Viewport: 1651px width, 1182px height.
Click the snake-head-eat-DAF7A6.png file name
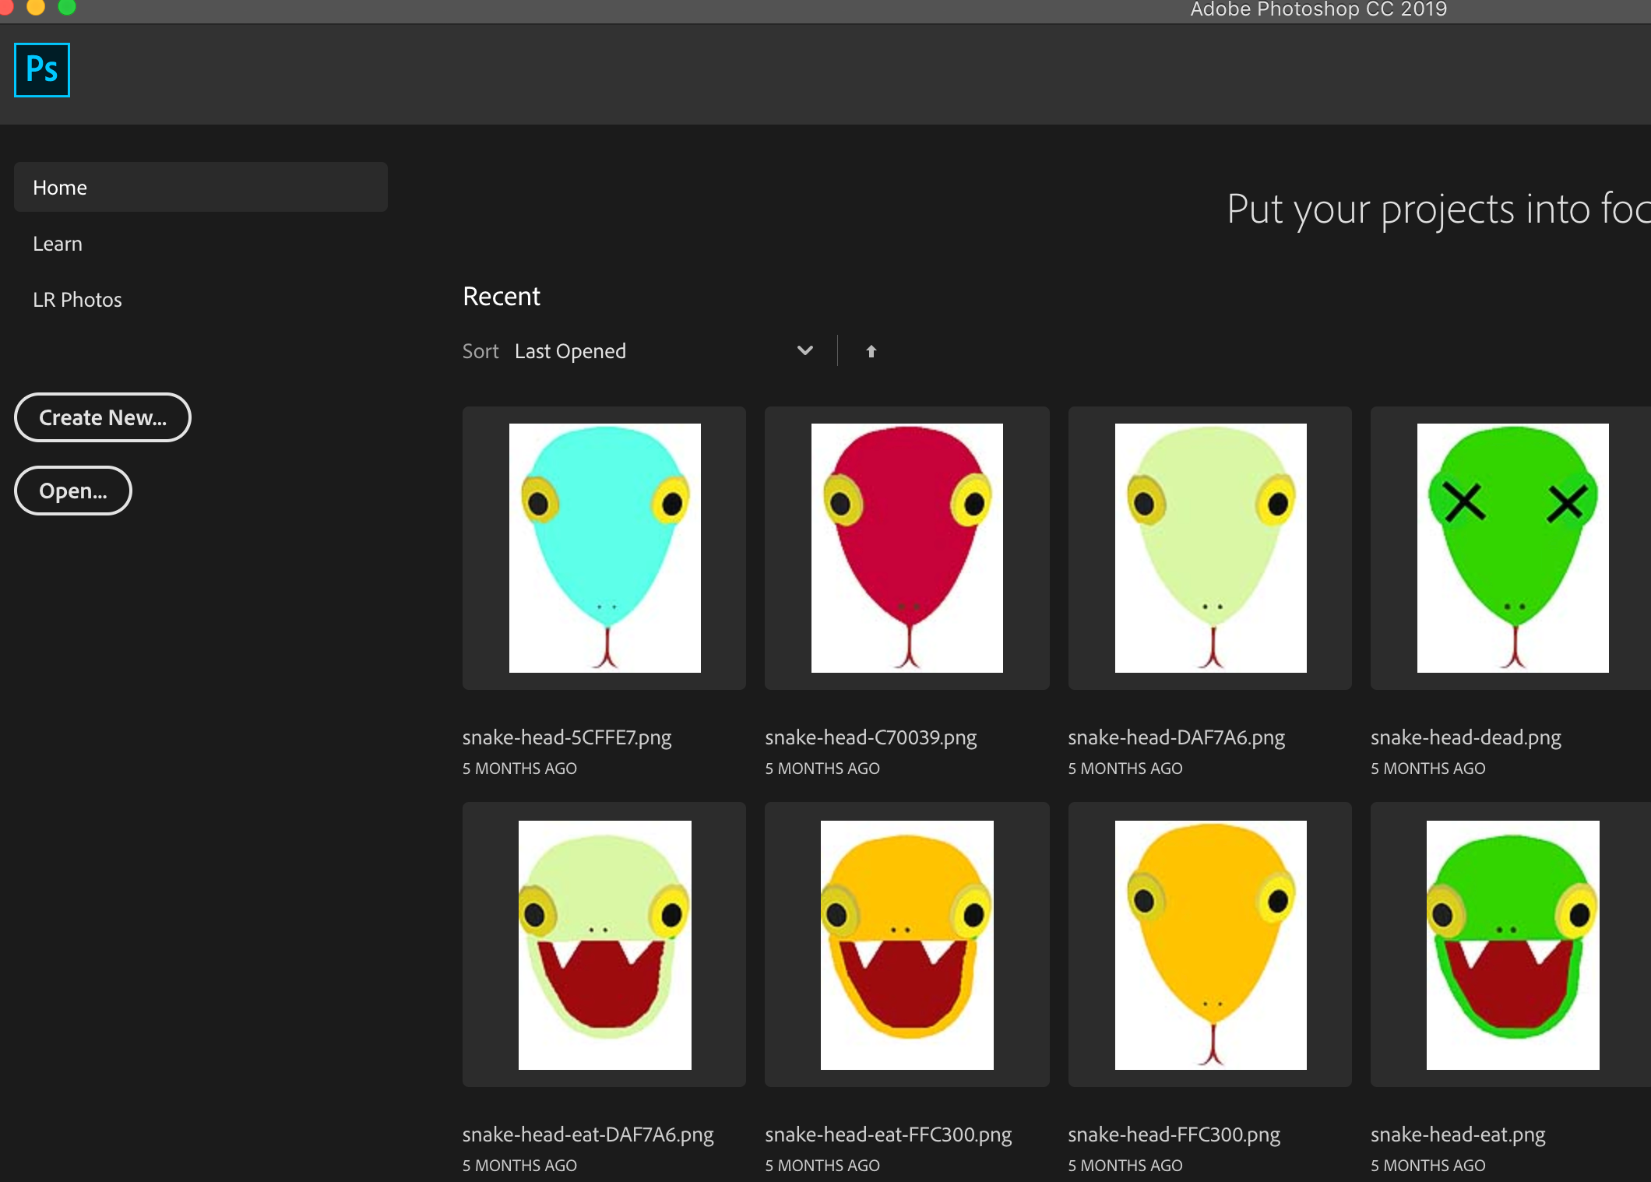coord(588,1135)
